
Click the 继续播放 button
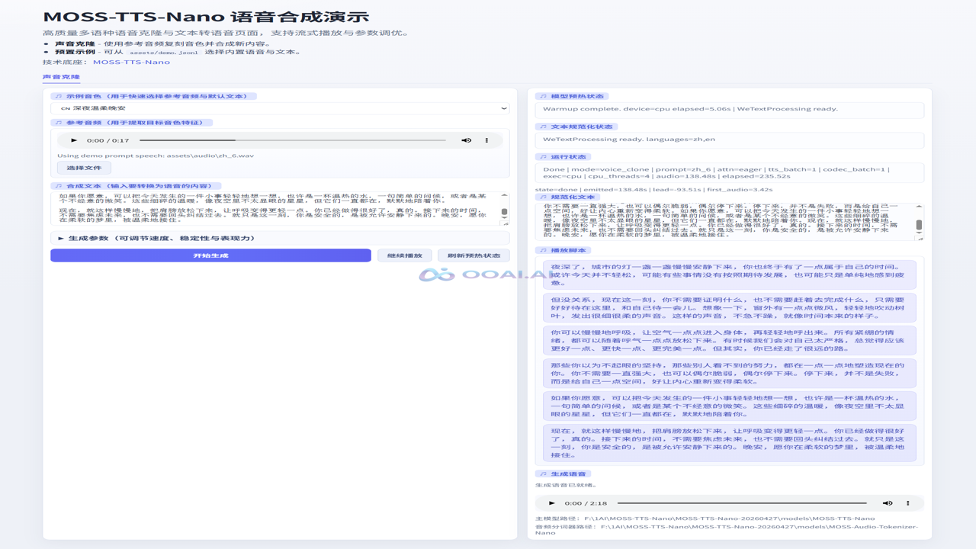(404, 255)
